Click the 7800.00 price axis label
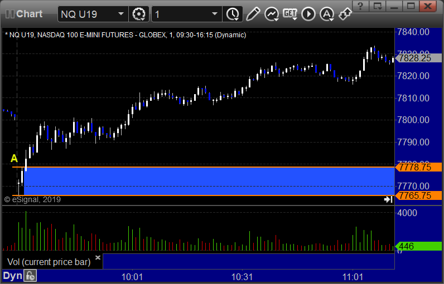The height and width of the screenshot is (284, 444). click(x=413, y=120)
